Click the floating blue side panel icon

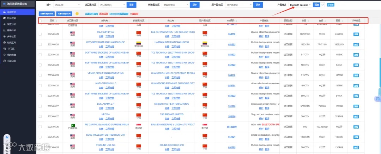(377, 99)
